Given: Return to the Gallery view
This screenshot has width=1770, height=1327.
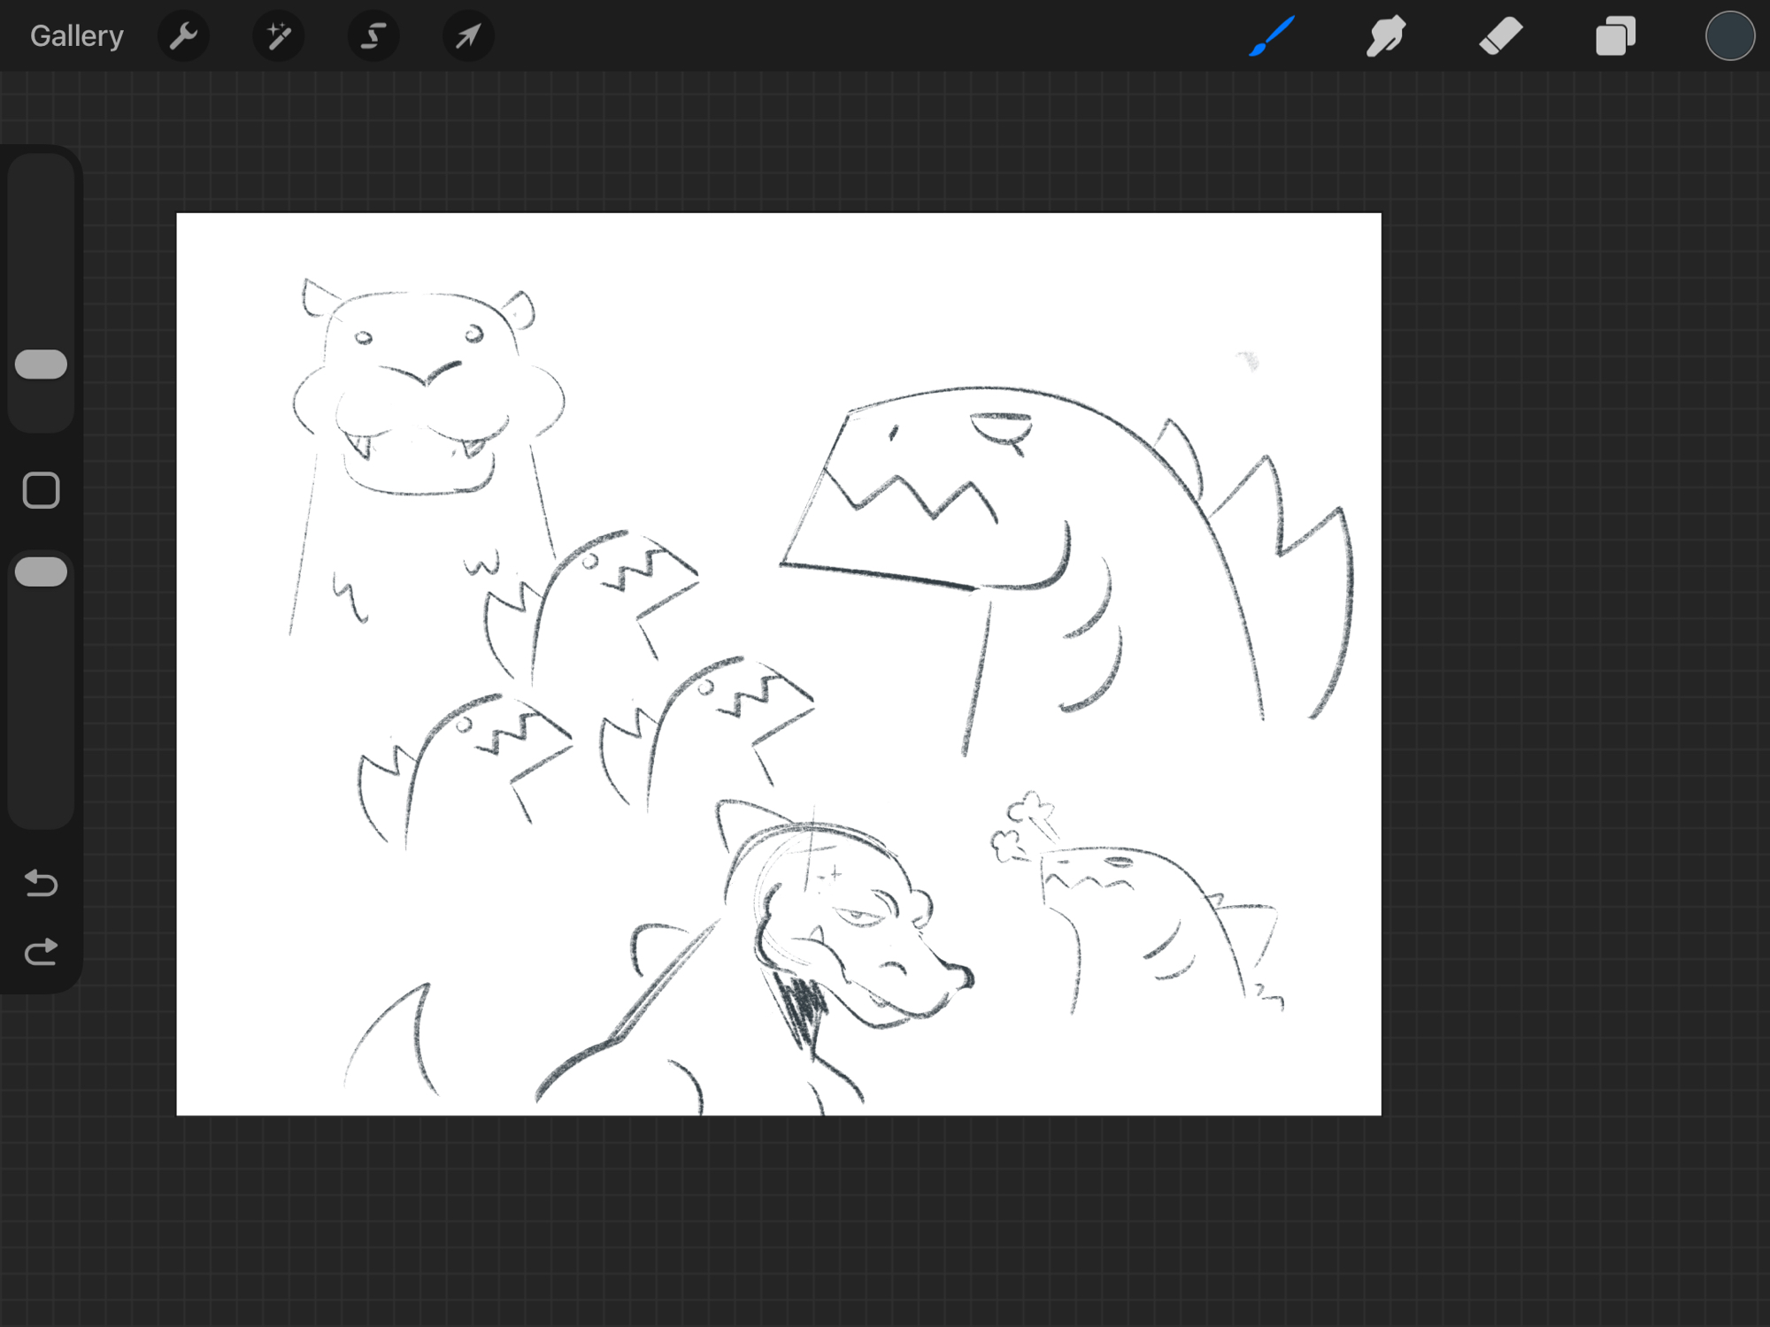Looking at the screenshot, I should click(76, 36).
